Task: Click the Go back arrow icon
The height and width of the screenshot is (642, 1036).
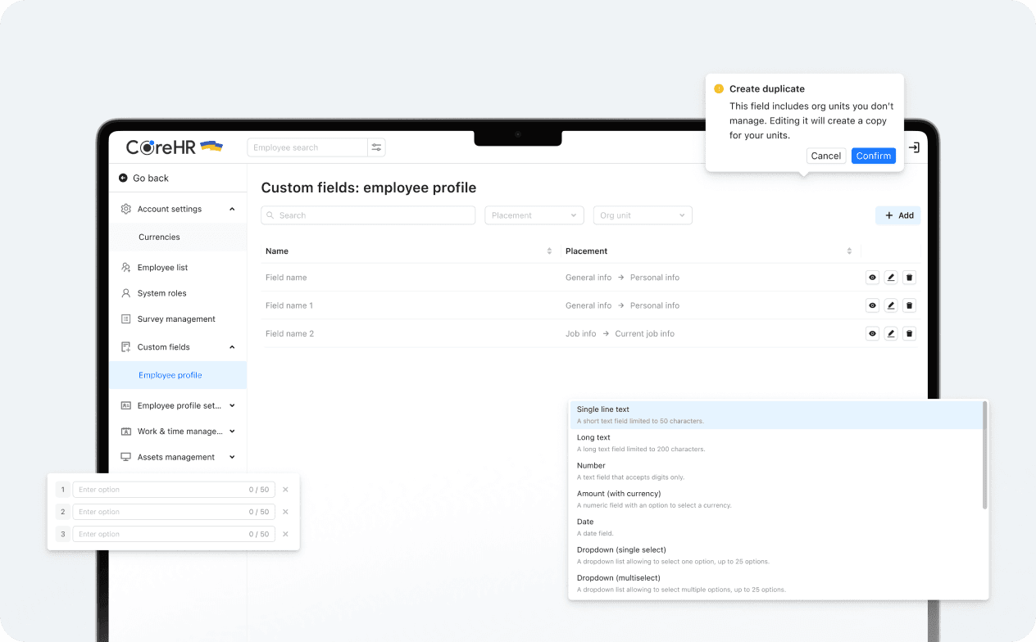Action: click(123, 178)
